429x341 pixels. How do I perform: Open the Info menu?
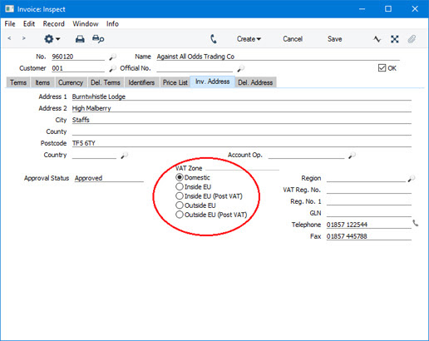click(112, 24)
